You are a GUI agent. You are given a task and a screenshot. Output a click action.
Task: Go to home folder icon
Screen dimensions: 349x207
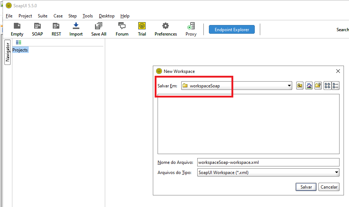click(309, 86)
